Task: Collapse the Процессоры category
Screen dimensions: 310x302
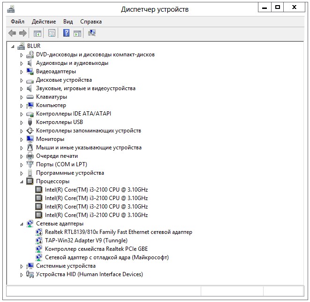Action: coord(22,182)
